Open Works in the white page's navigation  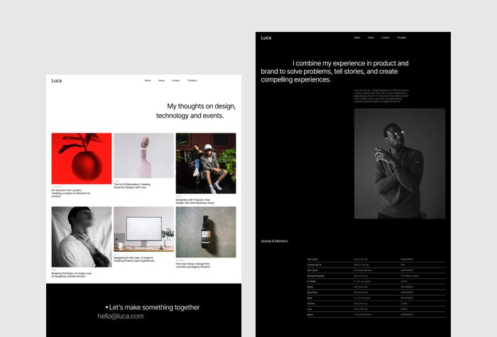148,80
